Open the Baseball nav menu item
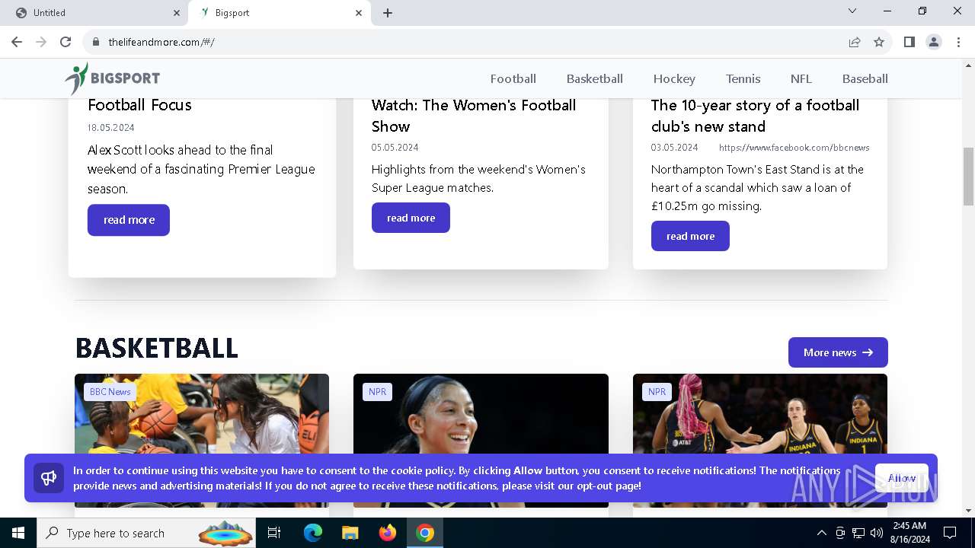The width and height of the screenshot is (975, 548). pos(865,78)
